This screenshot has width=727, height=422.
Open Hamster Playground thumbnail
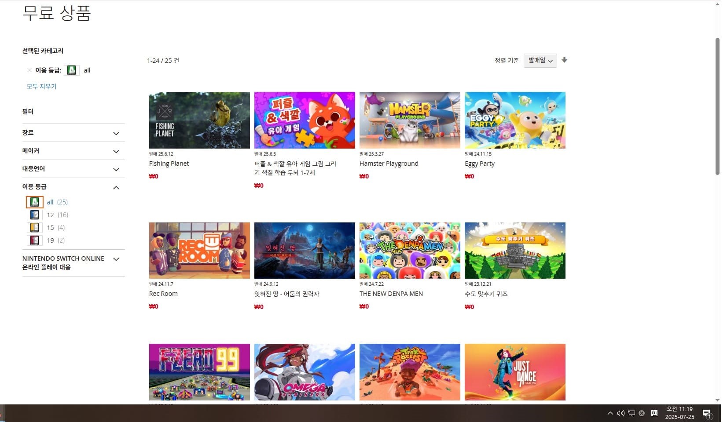point(410,120)
